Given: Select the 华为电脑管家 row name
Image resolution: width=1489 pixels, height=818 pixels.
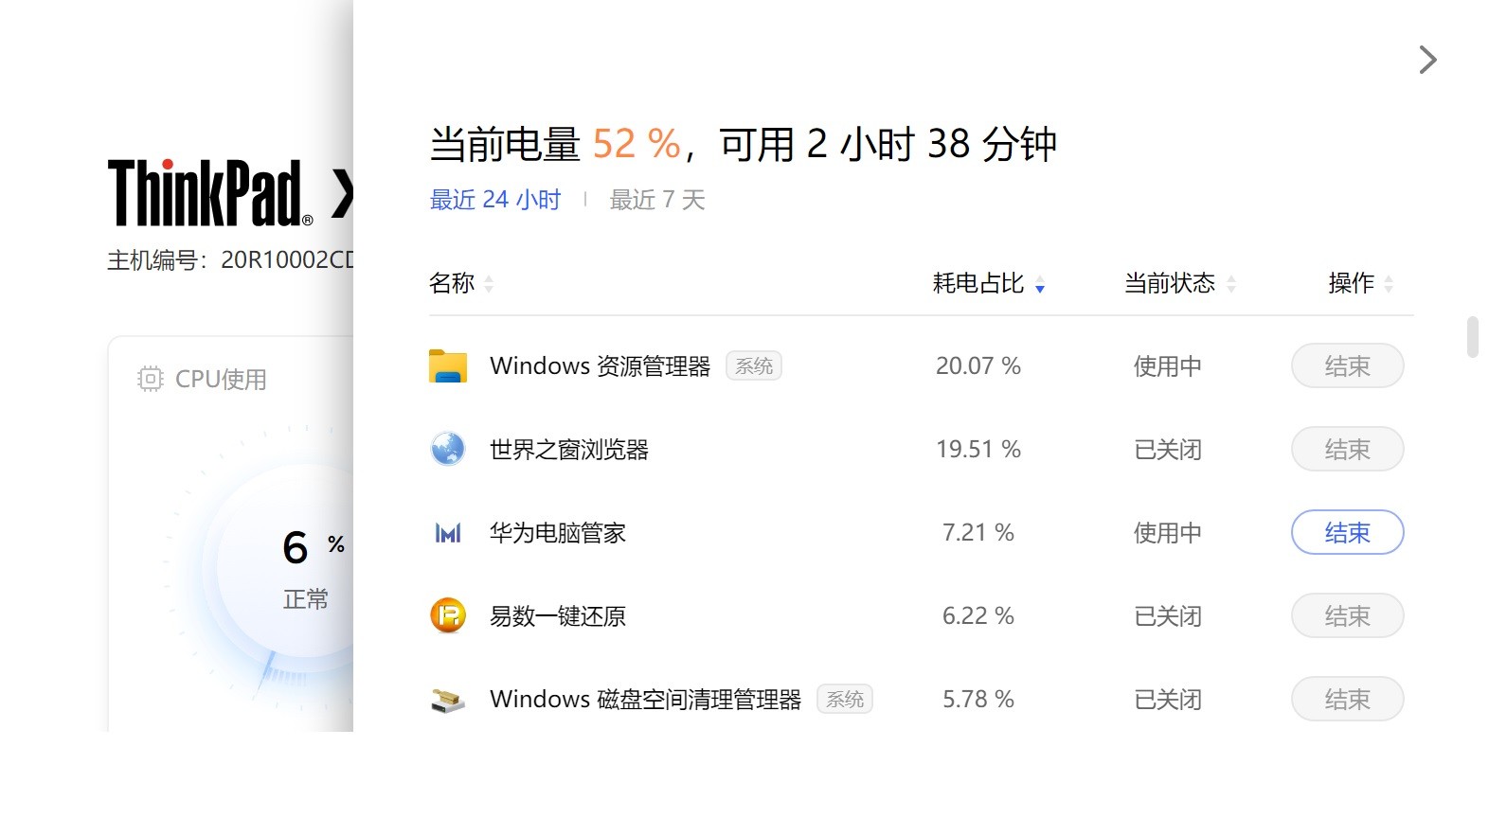Looking at the screenshot, I should pos(558,533).
